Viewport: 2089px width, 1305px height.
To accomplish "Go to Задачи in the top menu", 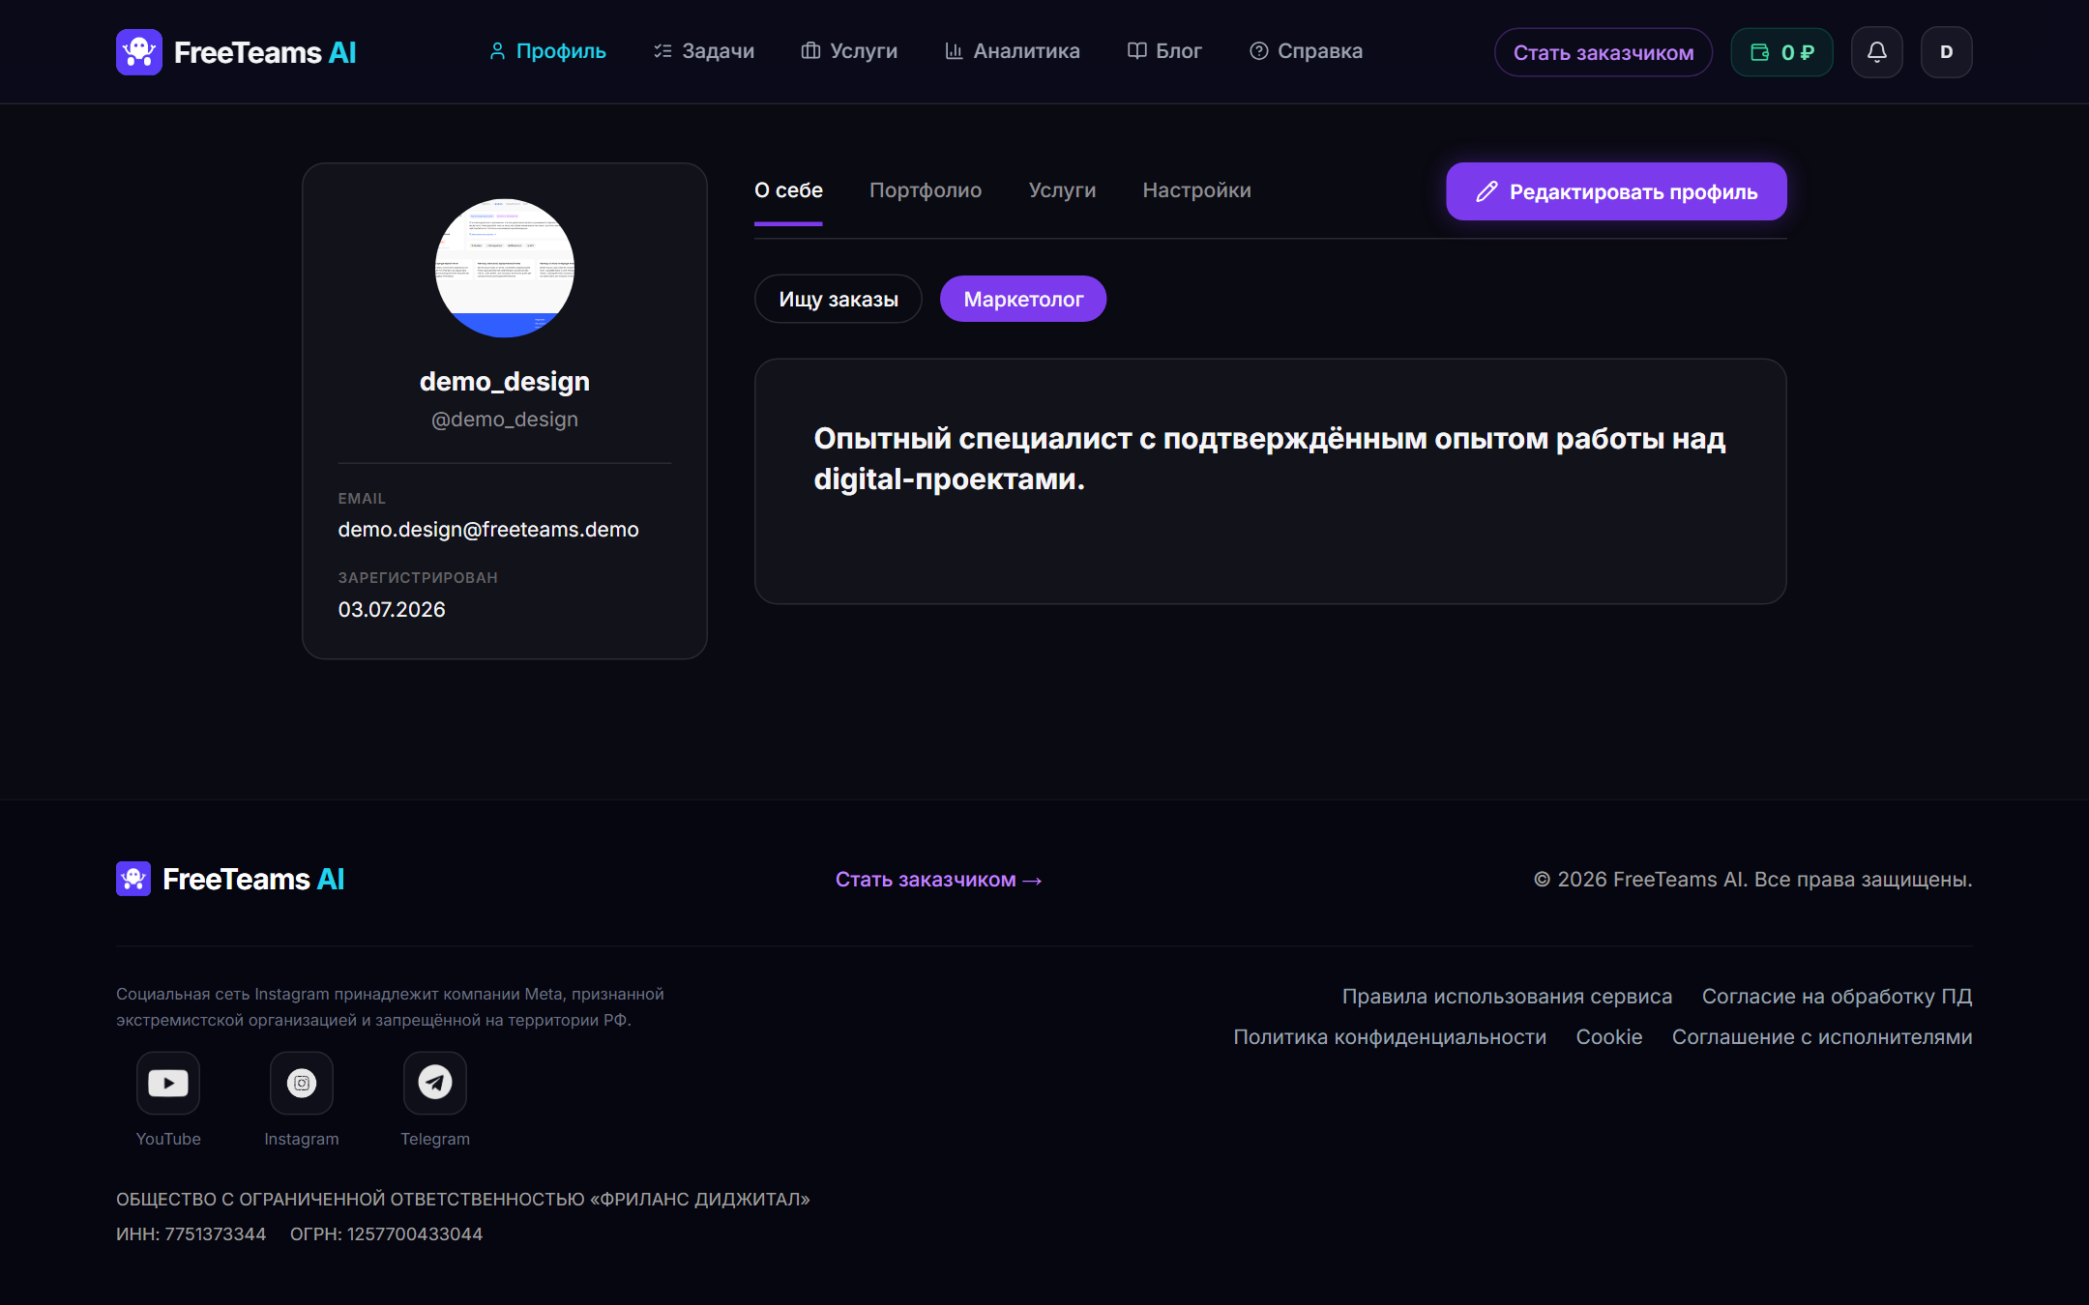I will point(704,51).
